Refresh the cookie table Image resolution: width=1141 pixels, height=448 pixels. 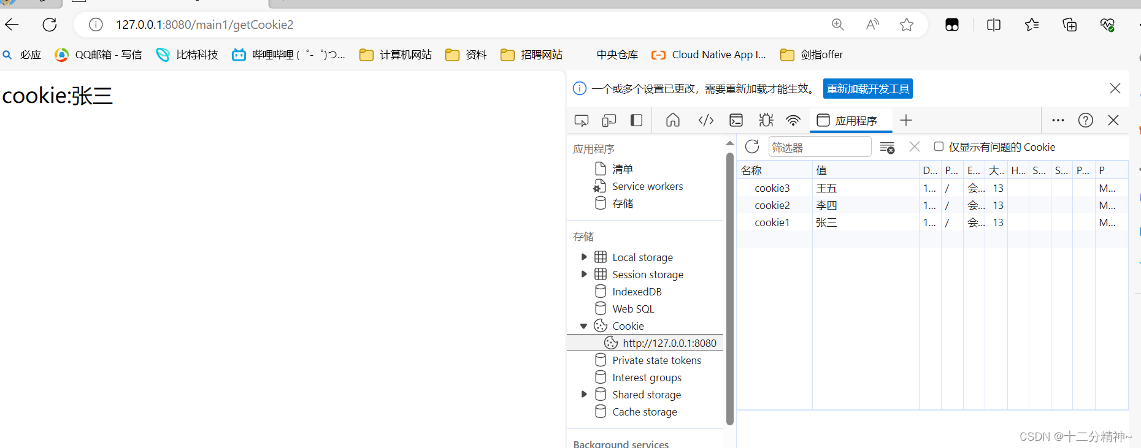pos(752,146)
